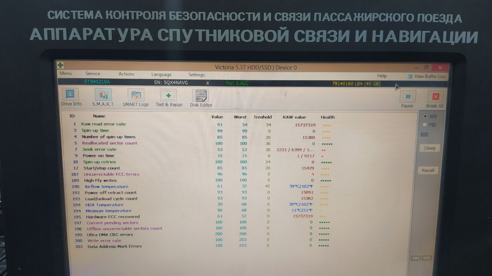Viewport: 492px width, 276px height.
Task: Click the Worst column header
Action: (x=240, y=117)
